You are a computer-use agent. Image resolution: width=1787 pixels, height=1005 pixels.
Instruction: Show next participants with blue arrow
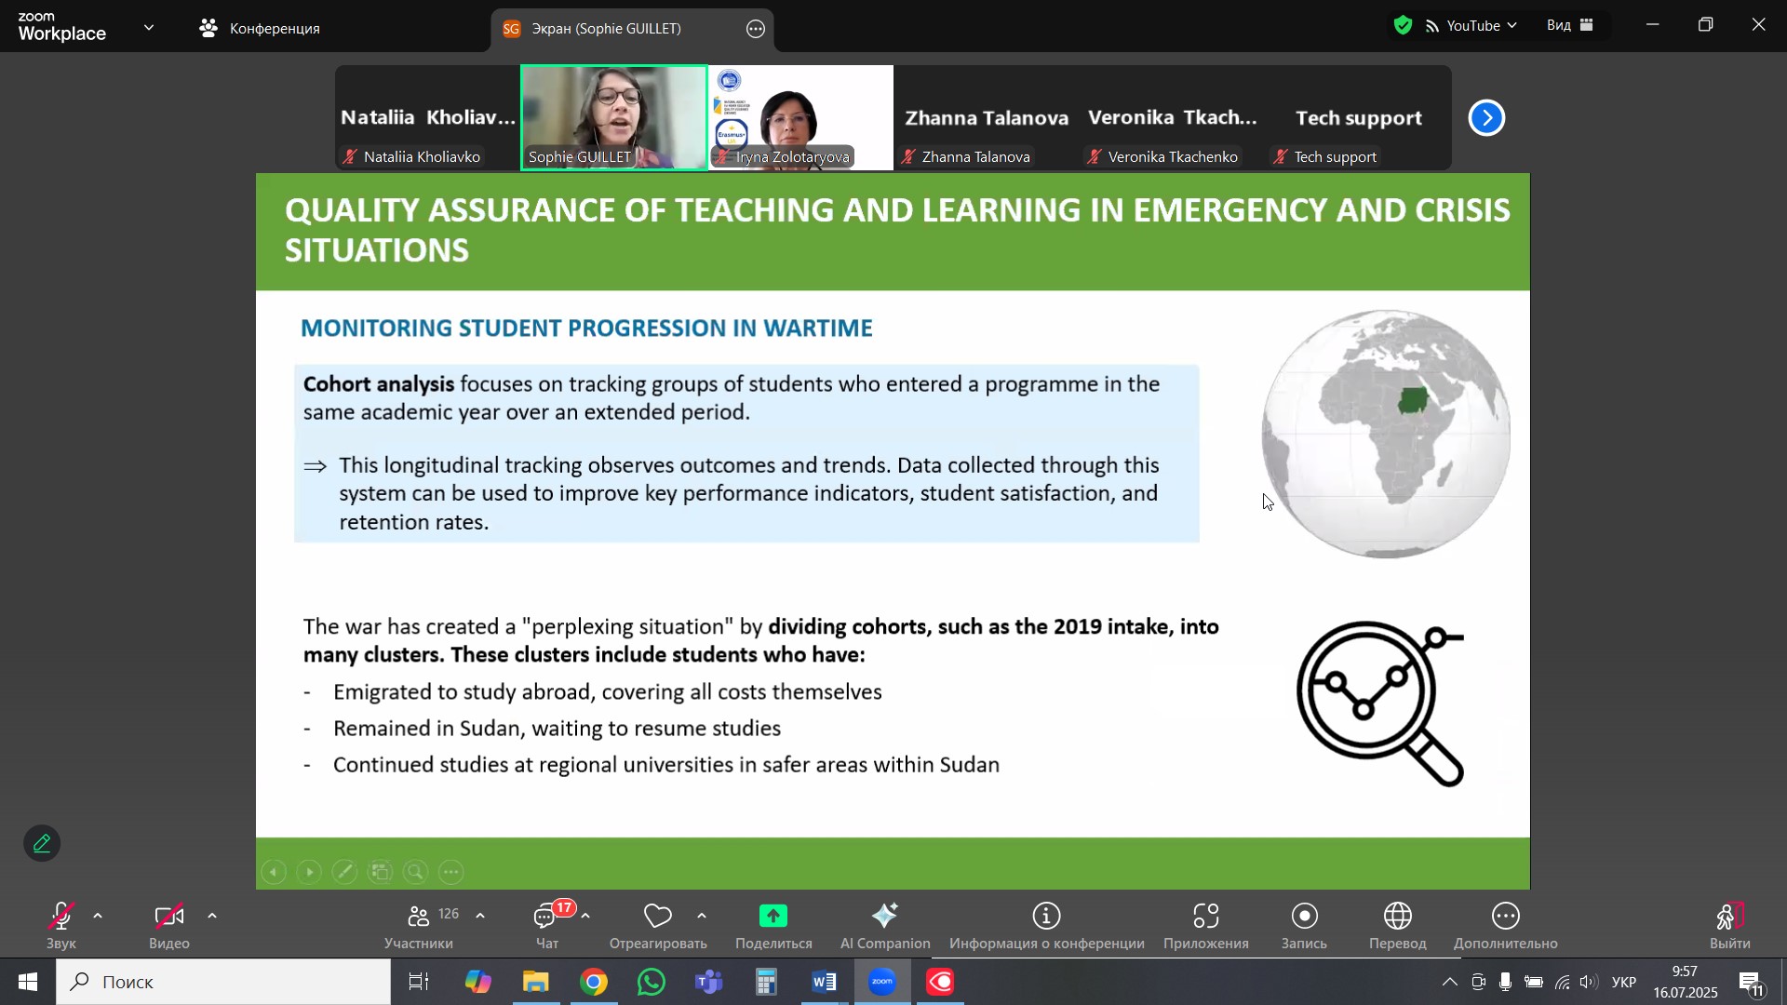click(1486, 118)
